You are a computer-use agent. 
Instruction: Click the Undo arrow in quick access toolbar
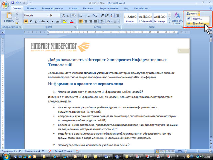coord(17,3)
